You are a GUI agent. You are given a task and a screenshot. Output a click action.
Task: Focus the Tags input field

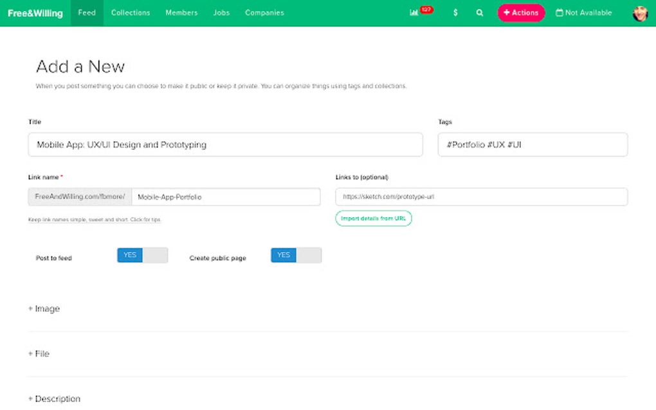pyautogui.click(x=533, y=145)
